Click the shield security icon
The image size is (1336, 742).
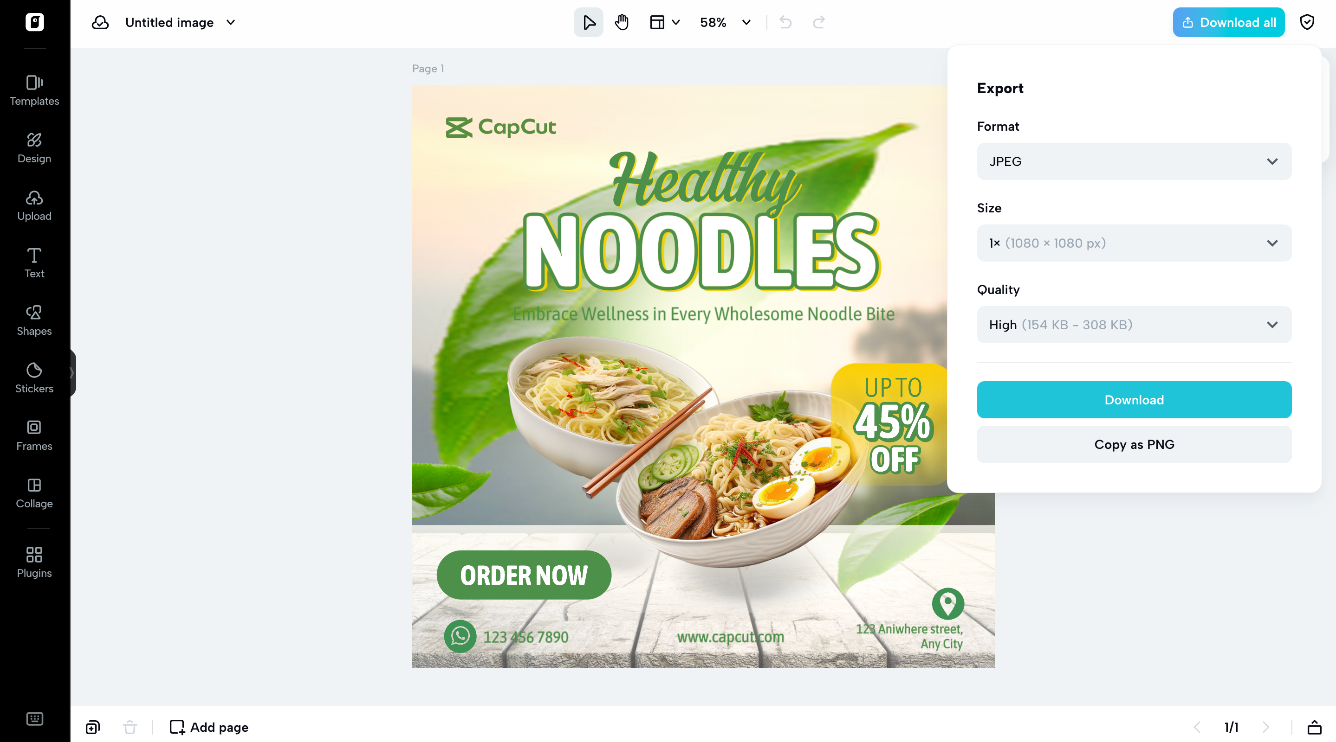pos(1307,22)
